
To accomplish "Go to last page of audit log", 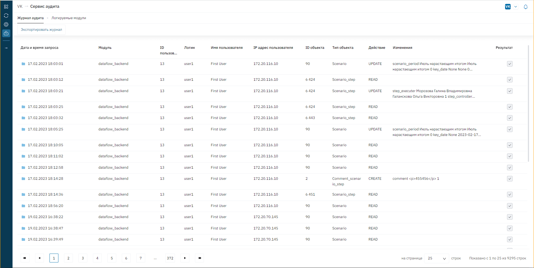I will pyautogui.click(x=200, y=258).
